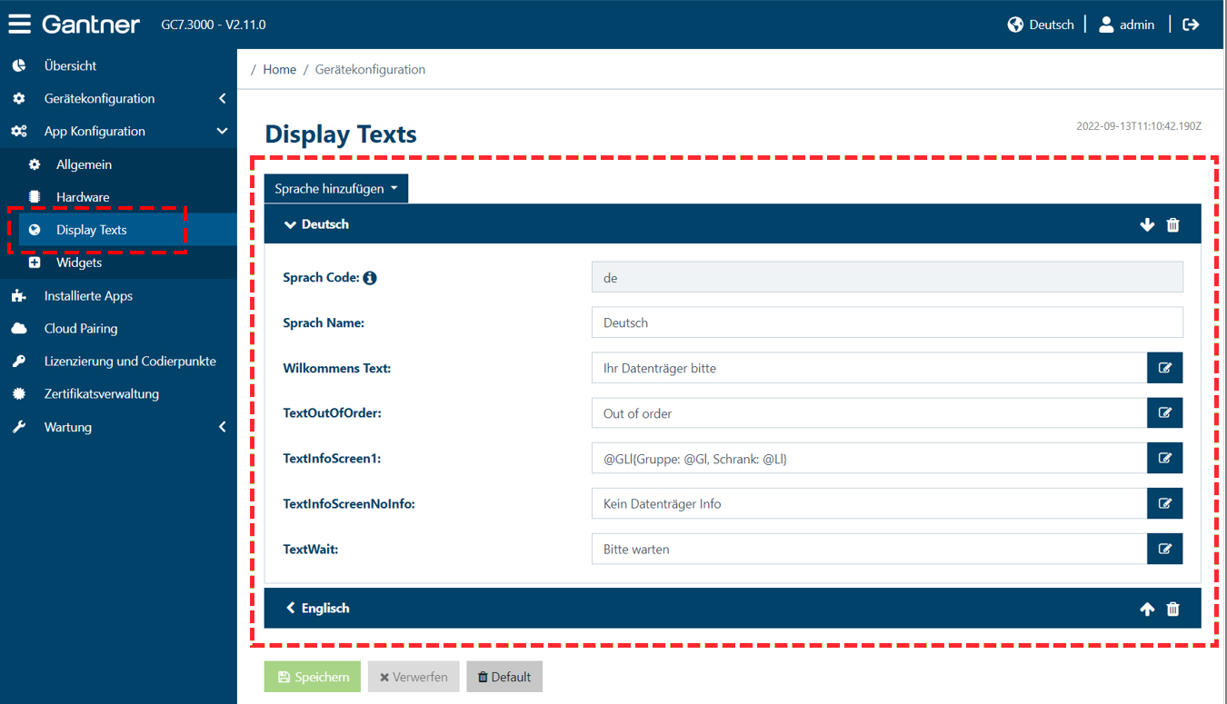The height and width of the screenshot is (704, 1227).
Task: Open Lizenzierung und Codierpunkte
Action: pyautogui.click(x=118, y=361)
